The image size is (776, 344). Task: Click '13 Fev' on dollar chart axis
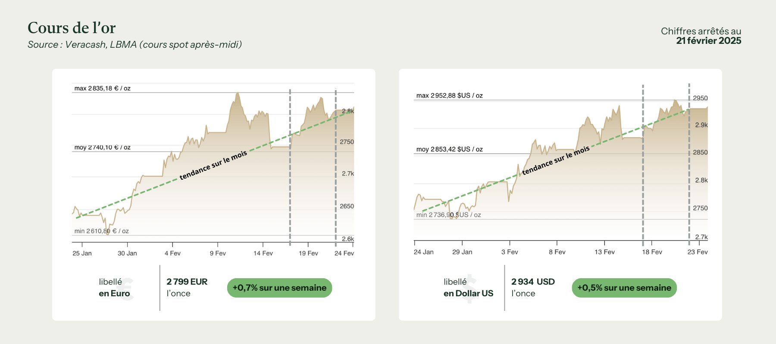[x=604, y=252]
